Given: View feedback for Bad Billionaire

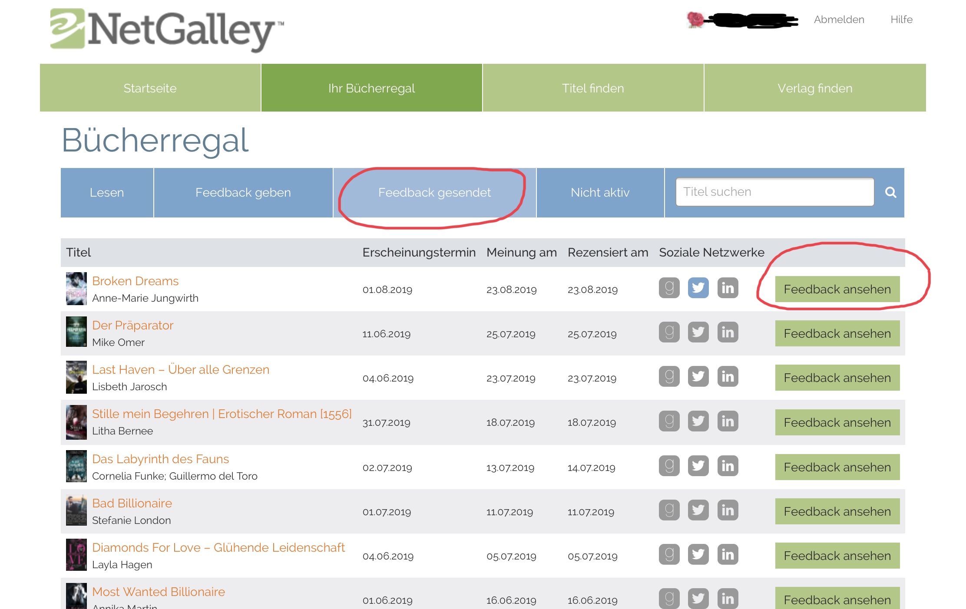Looking at the screenshot, I should coord(837,511).
